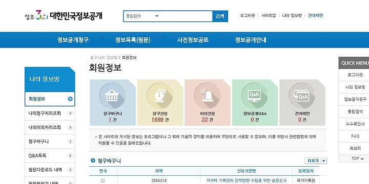This screenshot has height=184, width=369.
Task: Click the 신청기관명 column header
Action: pyautogui.click(x=247, y=171)
